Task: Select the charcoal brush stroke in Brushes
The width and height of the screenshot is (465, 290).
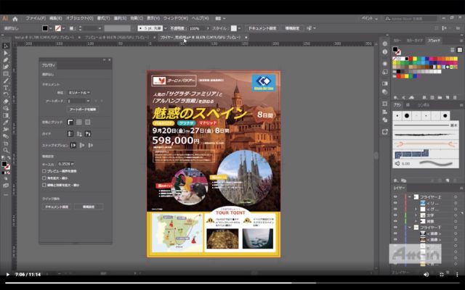Action: click(424, 135)
